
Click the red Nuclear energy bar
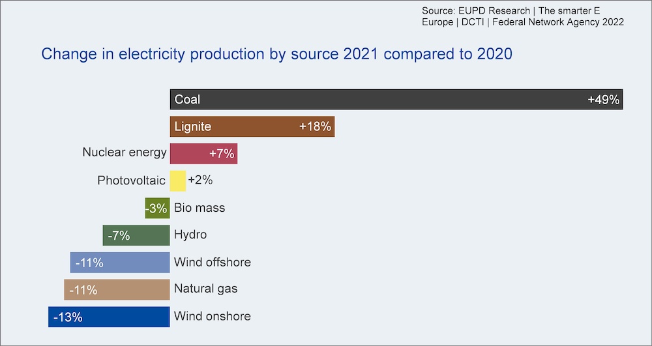tap(203, 154)
